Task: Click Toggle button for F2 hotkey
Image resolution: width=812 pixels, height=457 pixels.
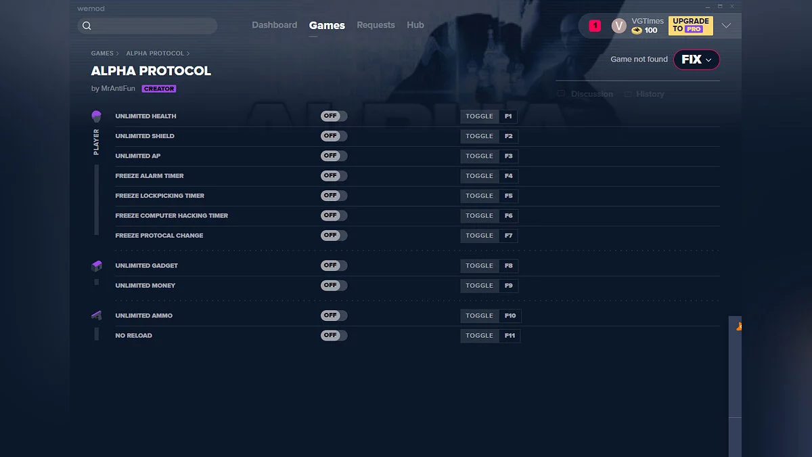Action: click(x=480, y=136)
